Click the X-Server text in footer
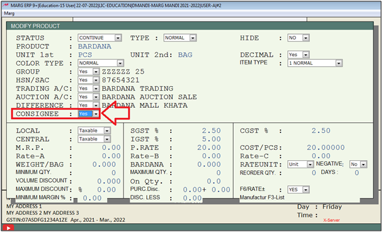Image resolution: width=383 pixels, height=232 pixels. click(x=331, y=220)
